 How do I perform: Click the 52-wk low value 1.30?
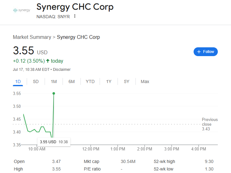209,169
